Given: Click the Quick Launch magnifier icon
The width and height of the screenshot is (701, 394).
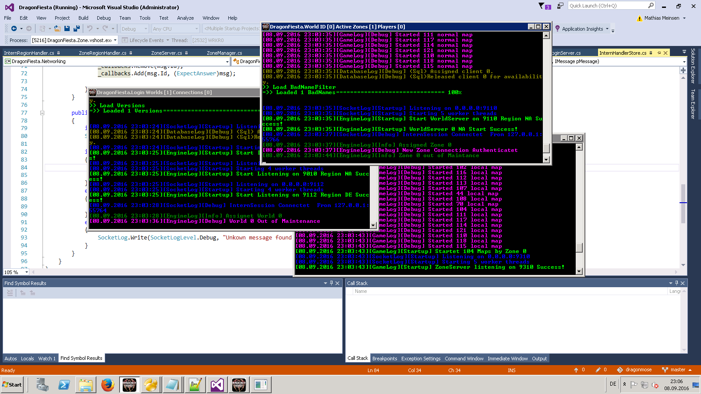Looking at the screenshot, I should point(651,6).
